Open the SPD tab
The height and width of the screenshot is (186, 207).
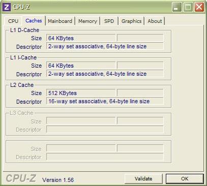(x=109, y=21)
